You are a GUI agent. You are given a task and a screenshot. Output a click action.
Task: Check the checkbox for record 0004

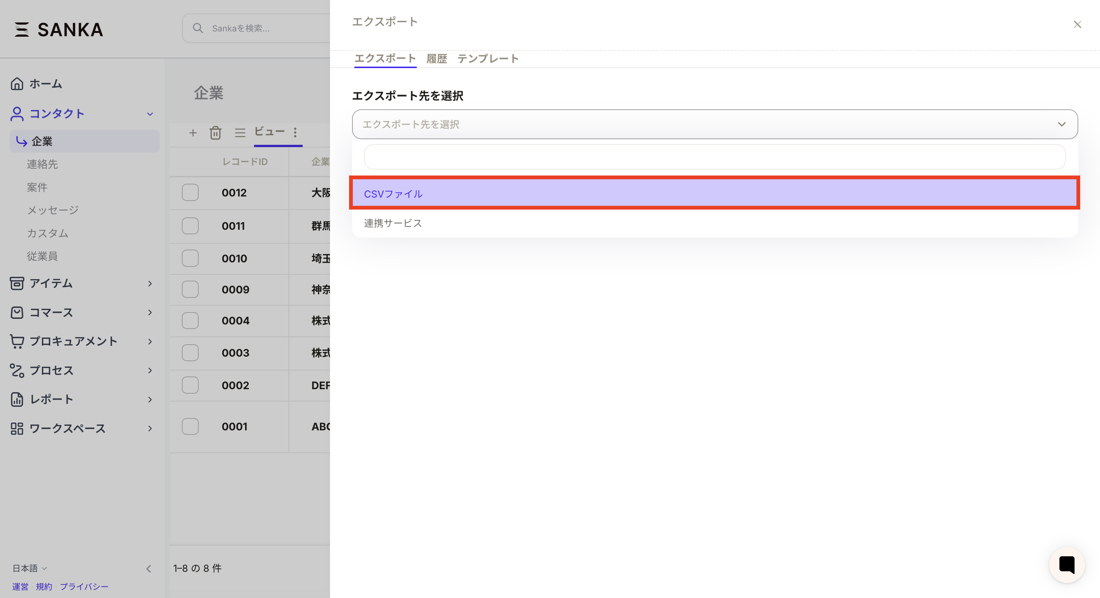[190, 321]
